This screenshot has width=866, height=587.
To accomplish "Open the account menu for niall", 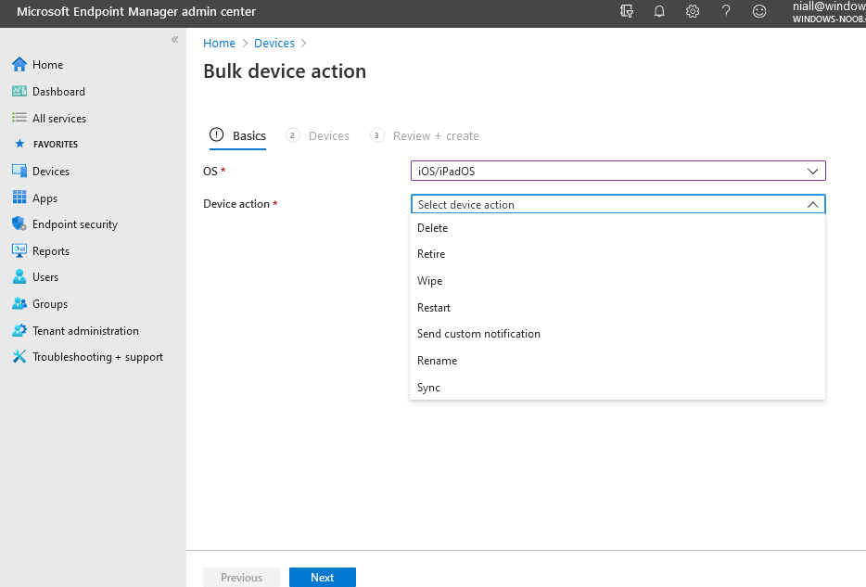I will tap(828, 12).
